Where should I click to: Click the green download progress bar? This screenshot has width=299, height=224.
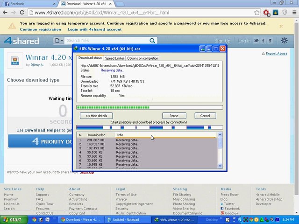click(x=149, y=107)
